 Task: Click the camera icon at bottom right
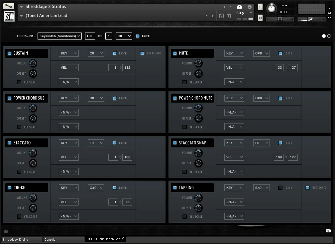328,230
